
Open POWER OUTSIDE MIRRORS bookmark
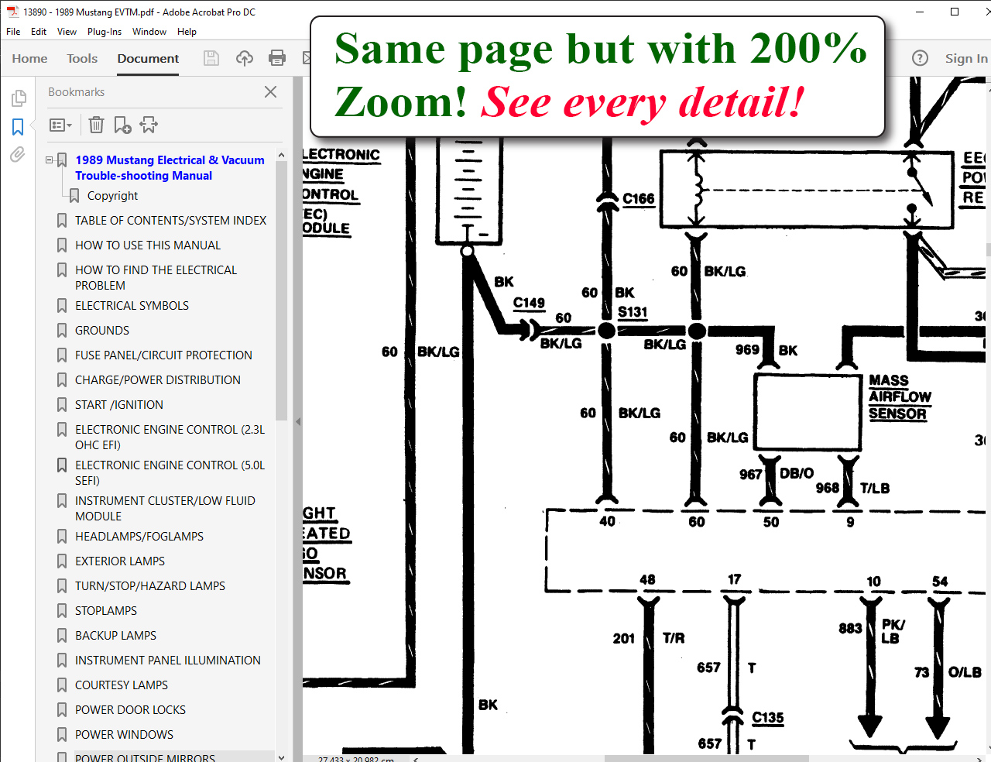pyautogui.click(x=145, y=757)
